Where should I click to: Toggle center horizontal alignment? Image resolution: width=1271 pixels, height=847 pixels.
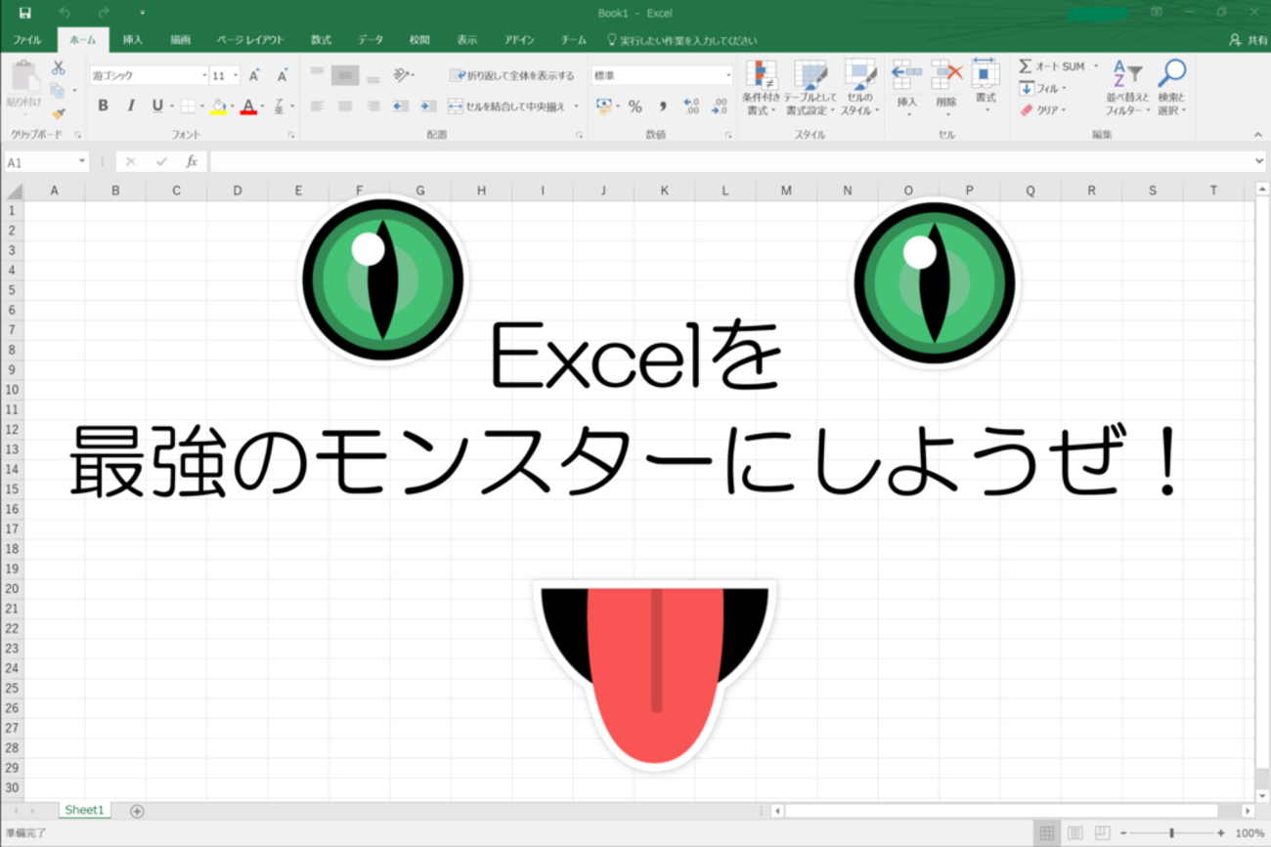(345, 106)
